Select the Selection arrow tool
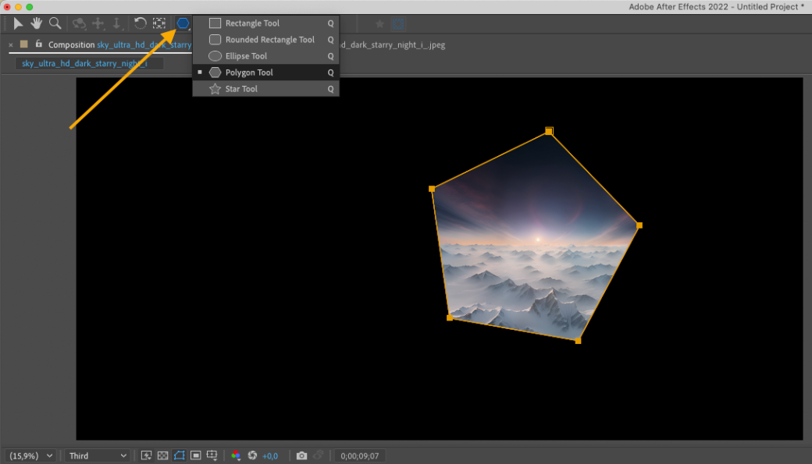This screenshot has width=812, height=464. (x=18, y=23)
